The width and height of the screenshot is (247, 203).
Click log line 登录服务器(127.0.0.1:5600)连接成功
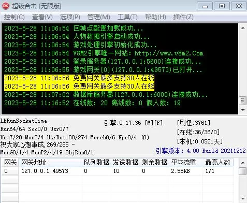pyautogui.click(x=103, y=61)
